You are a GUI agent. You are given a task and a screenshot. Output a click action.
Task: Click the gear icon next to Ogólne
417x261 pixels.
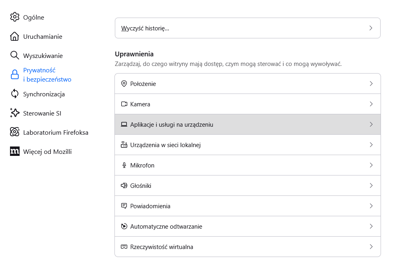[15, 17]
